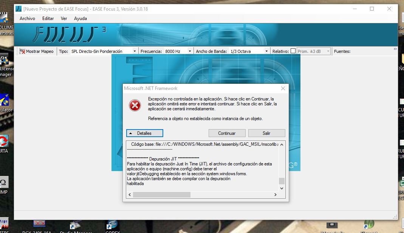
Task: Open the Editar menu
Action: tap(48, 19)
